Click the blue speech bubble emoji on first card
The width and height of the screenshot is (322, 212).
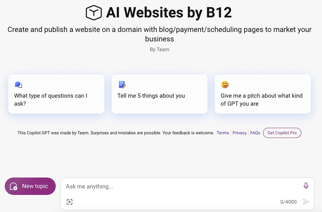[17, 84]
